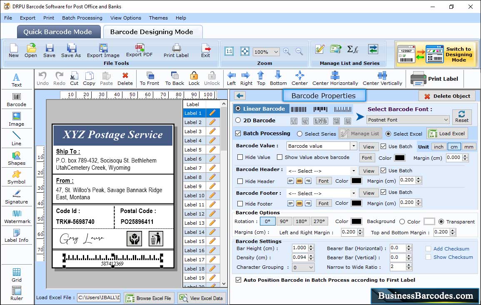
Task: Click Browse Excel File button
Action: pyautogui.click(x=150, y=298)
